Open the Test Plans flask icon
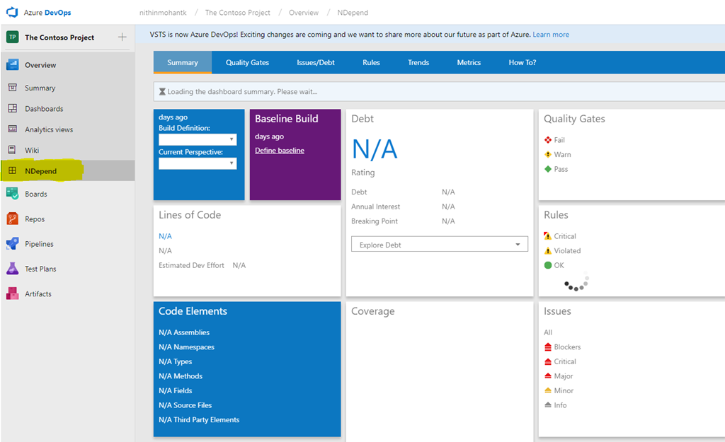This screenshot has width=725, height=442. click(x=12, y=269)
